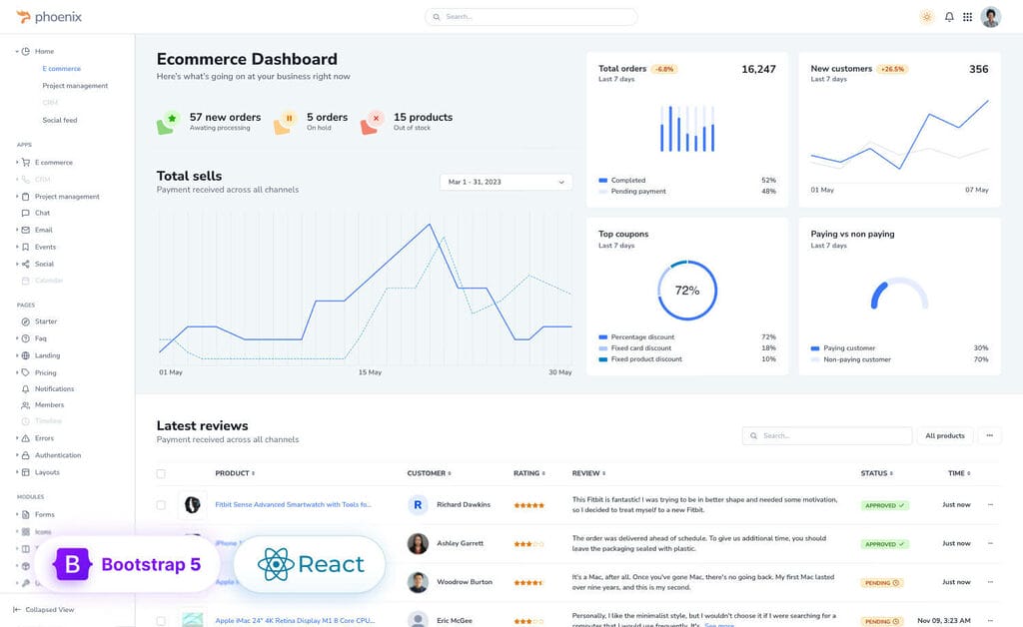Toggle the sun theme switcher icon
This screenshot has width=1023, height=627.
pos(926,17)
